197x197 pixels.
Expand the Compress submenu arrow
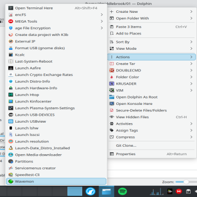pos(191,137)
